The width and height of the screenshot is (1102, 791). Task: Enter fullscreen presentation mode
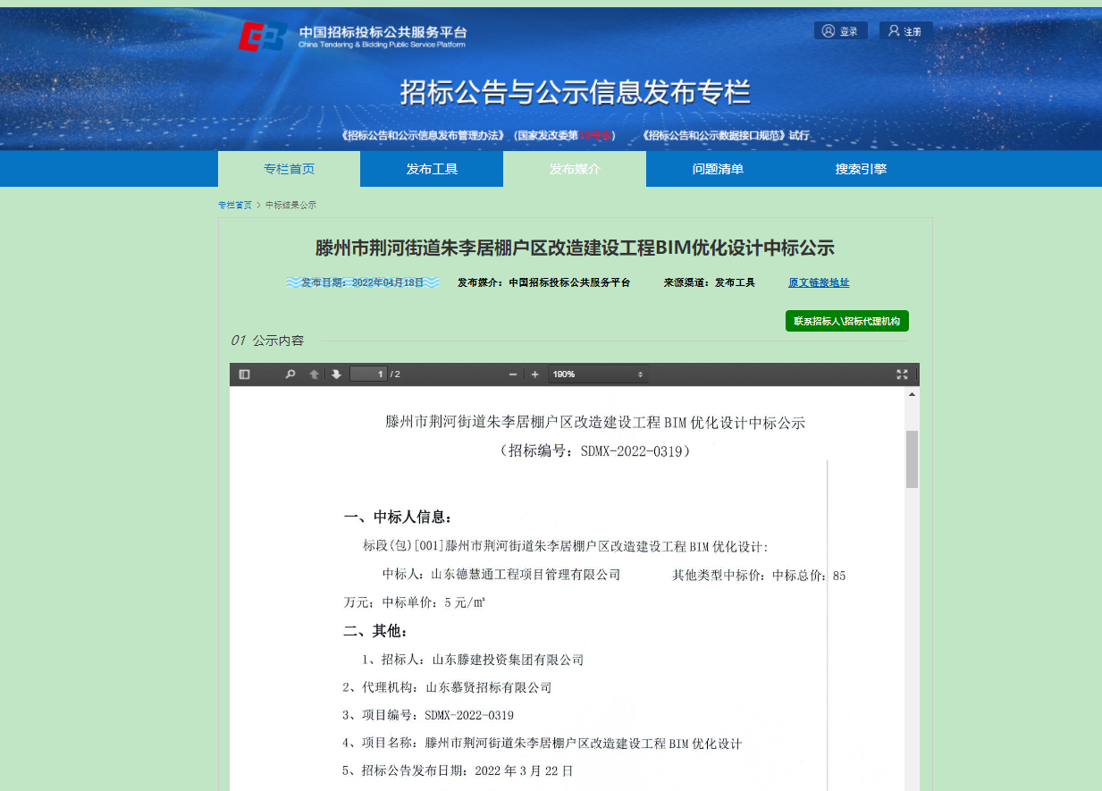click(901, 374)
